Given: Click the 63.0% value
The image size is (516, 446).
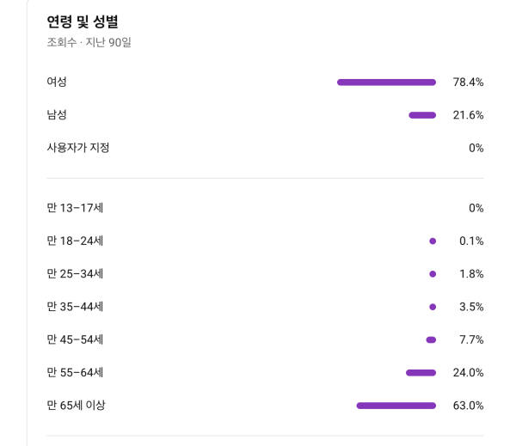Looking at the screenshot, I should coord(468,406).
